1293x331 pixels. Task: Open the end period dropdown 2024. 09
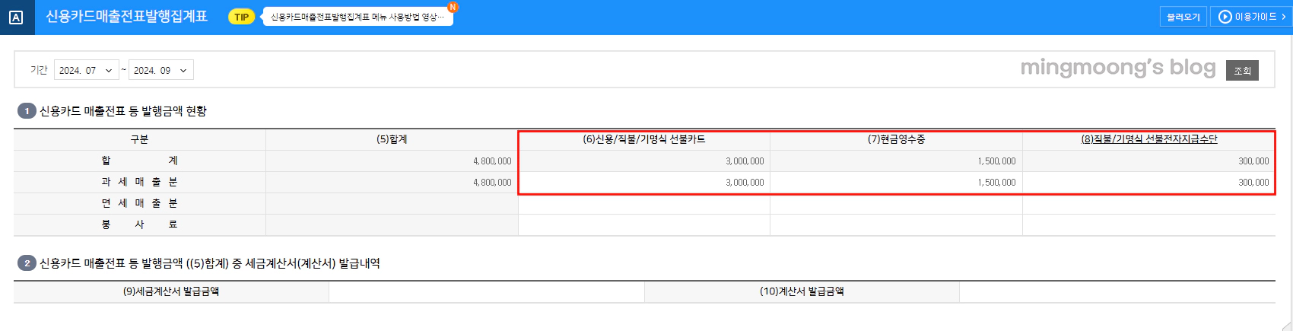pos(160,70)
